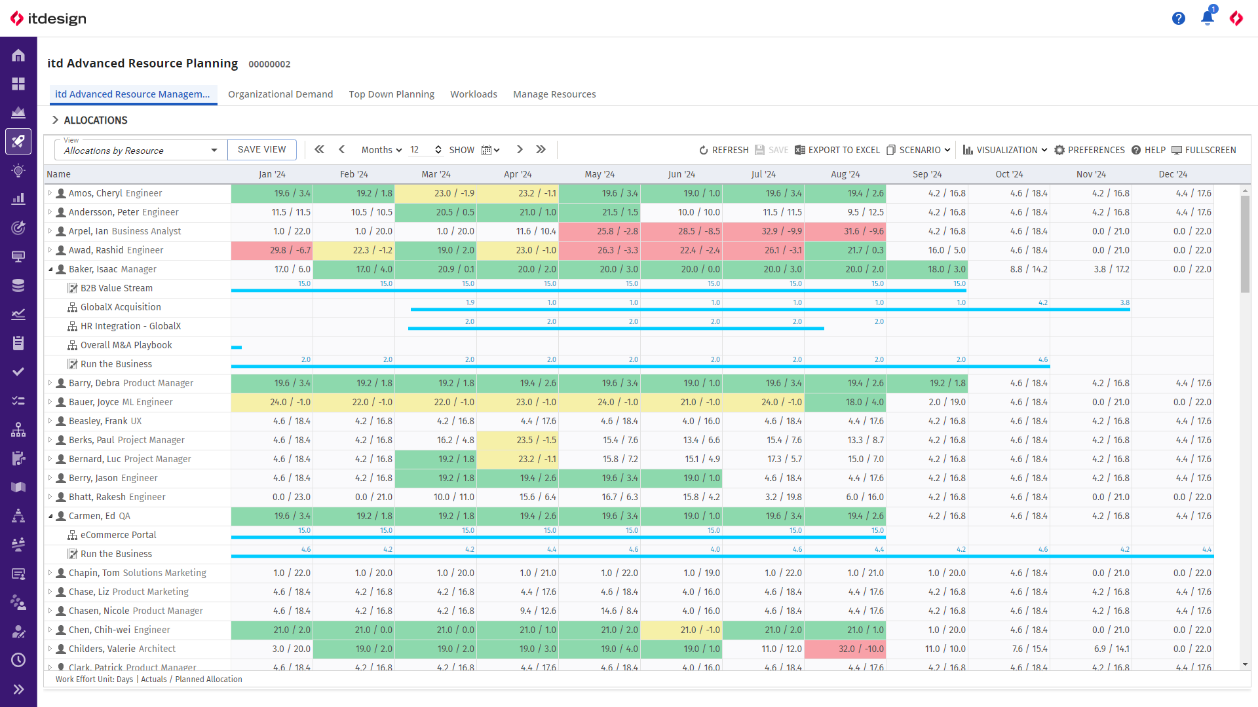The image size is (1258, 707).
Task: Toggle Fullscreen mode on
Action: coord(1203,149)
